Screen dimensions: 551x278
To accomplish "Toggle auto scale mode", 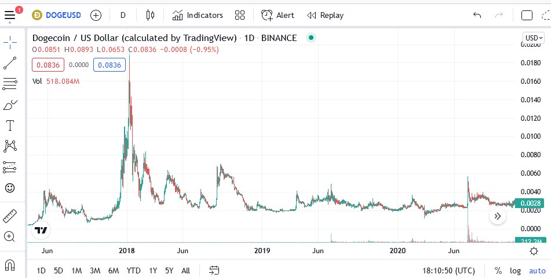I will click(x=537, y=270).
